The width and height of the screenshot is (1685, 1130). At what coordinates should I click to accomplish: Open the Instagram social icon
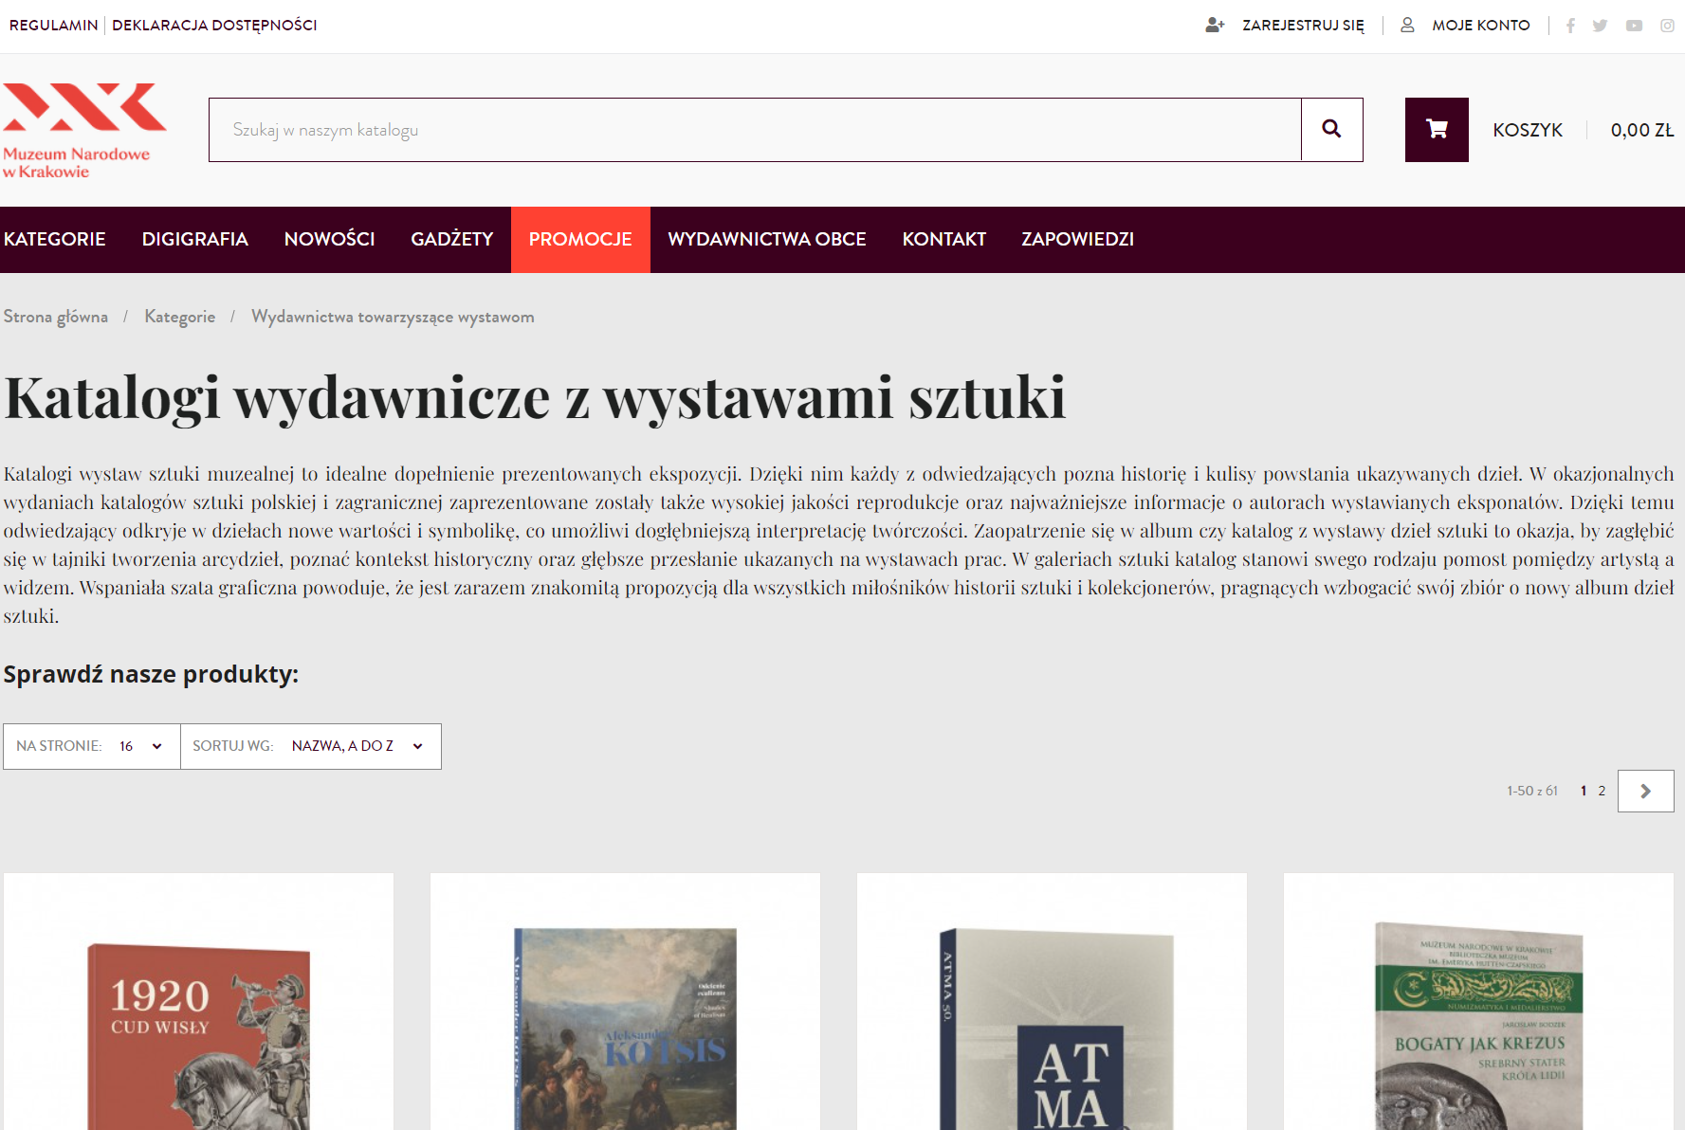1667,26
